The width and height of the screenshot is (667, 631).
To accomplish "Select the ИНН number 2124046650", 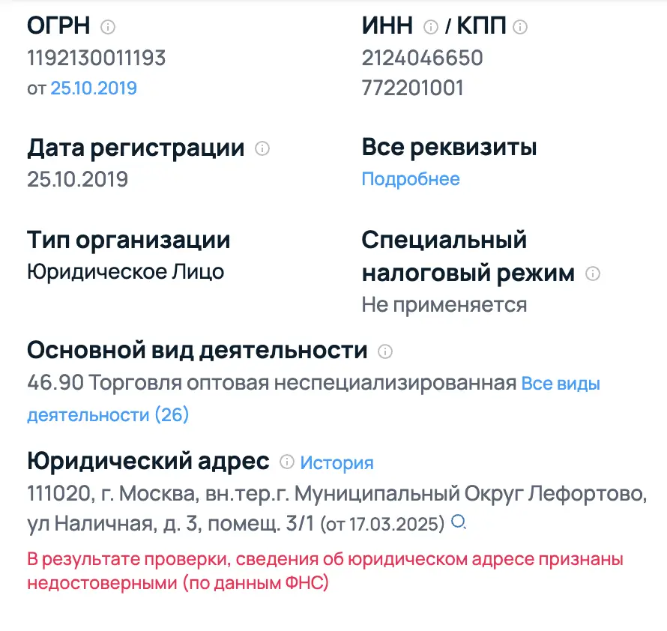I will pyautogui.click(x=422, y=58).
